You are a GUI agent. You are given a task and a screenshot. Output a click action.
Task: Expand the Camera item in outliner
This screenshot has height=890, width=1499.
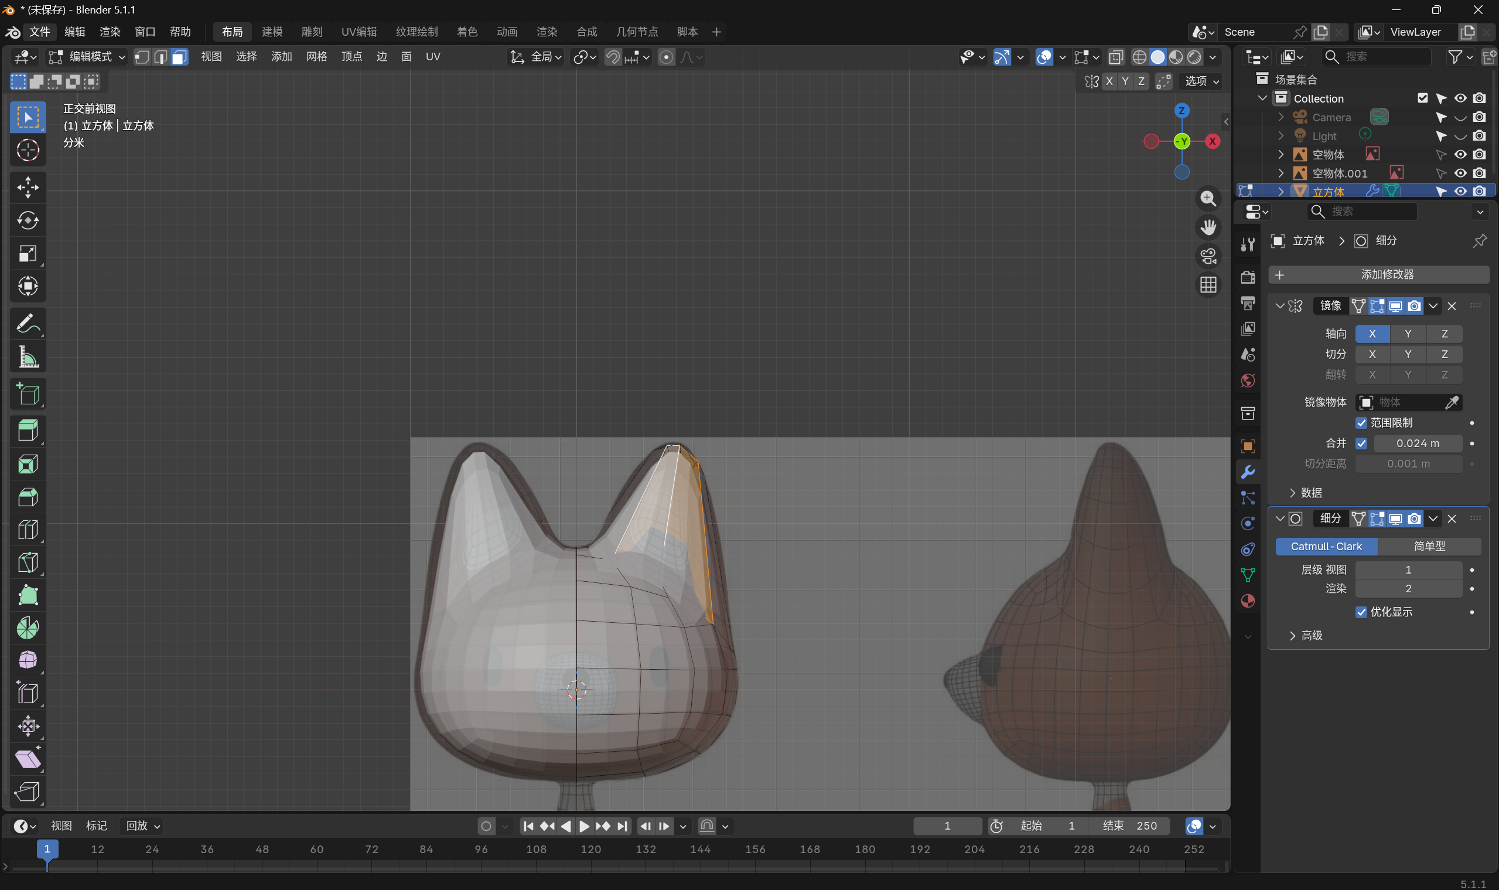pyautogui.click(x=1281, y=117)
